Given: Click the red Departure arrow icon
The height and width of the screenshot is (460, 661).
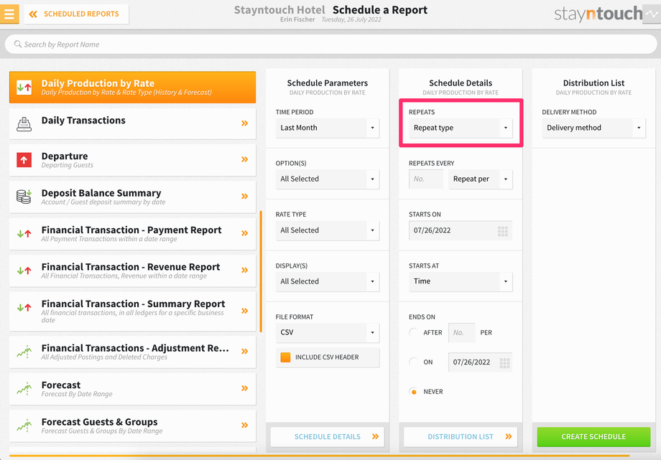Looking at the screenshot, I should click(24, 160).
